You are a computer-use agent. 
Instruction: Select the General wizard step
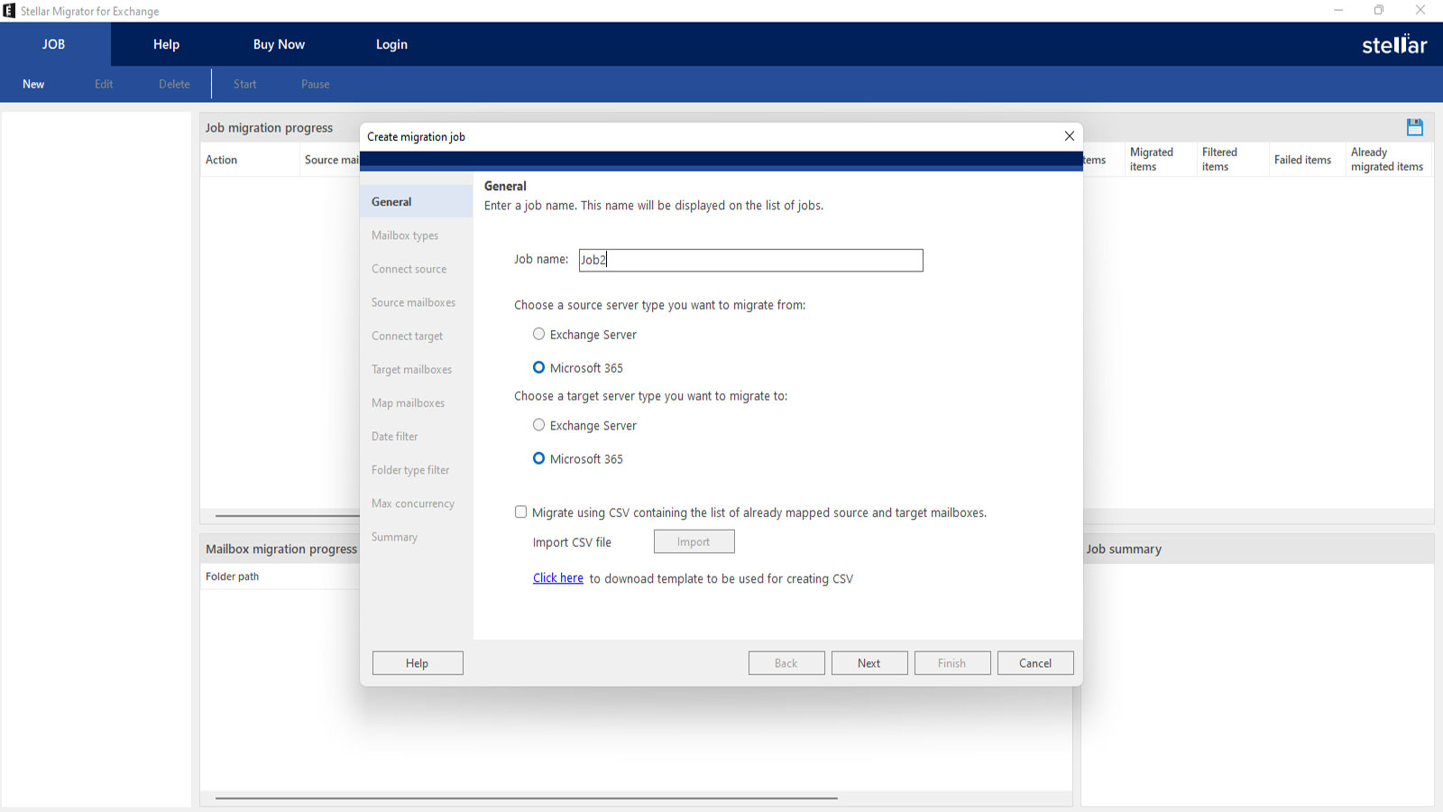[391, 202]
